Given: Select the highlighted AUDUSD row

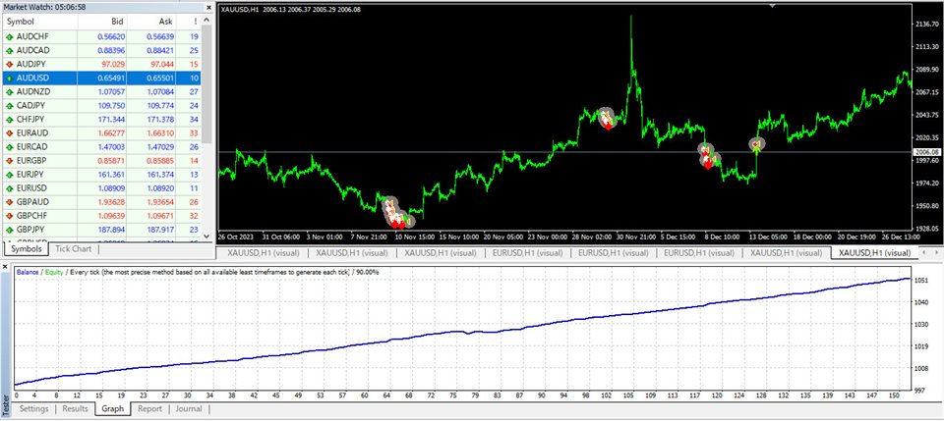Looking at the screenshot, I should click(x=101, y=79).
